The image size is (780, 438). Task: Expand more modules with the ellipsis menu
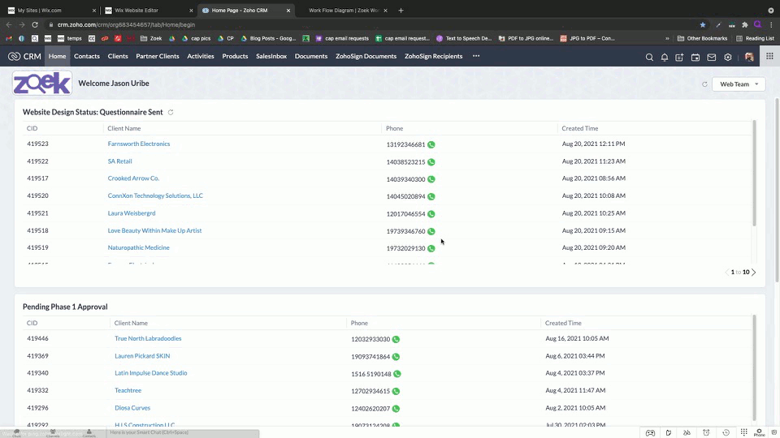tap(476, 56)
